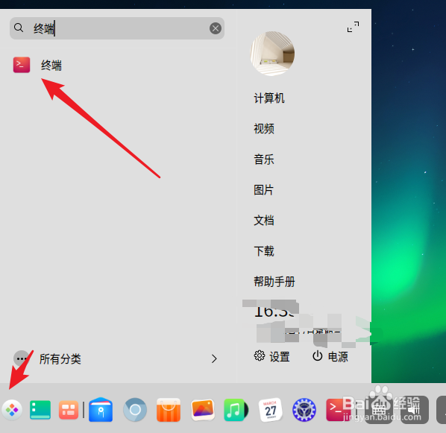
Task: Open the image viewer dock icon
Action: (203, 410)
